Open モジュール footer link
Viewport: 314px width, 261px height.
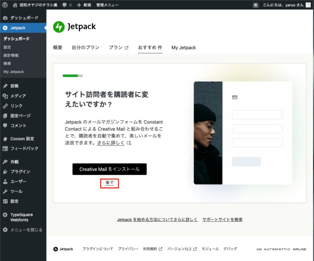[x=210, y=249]
